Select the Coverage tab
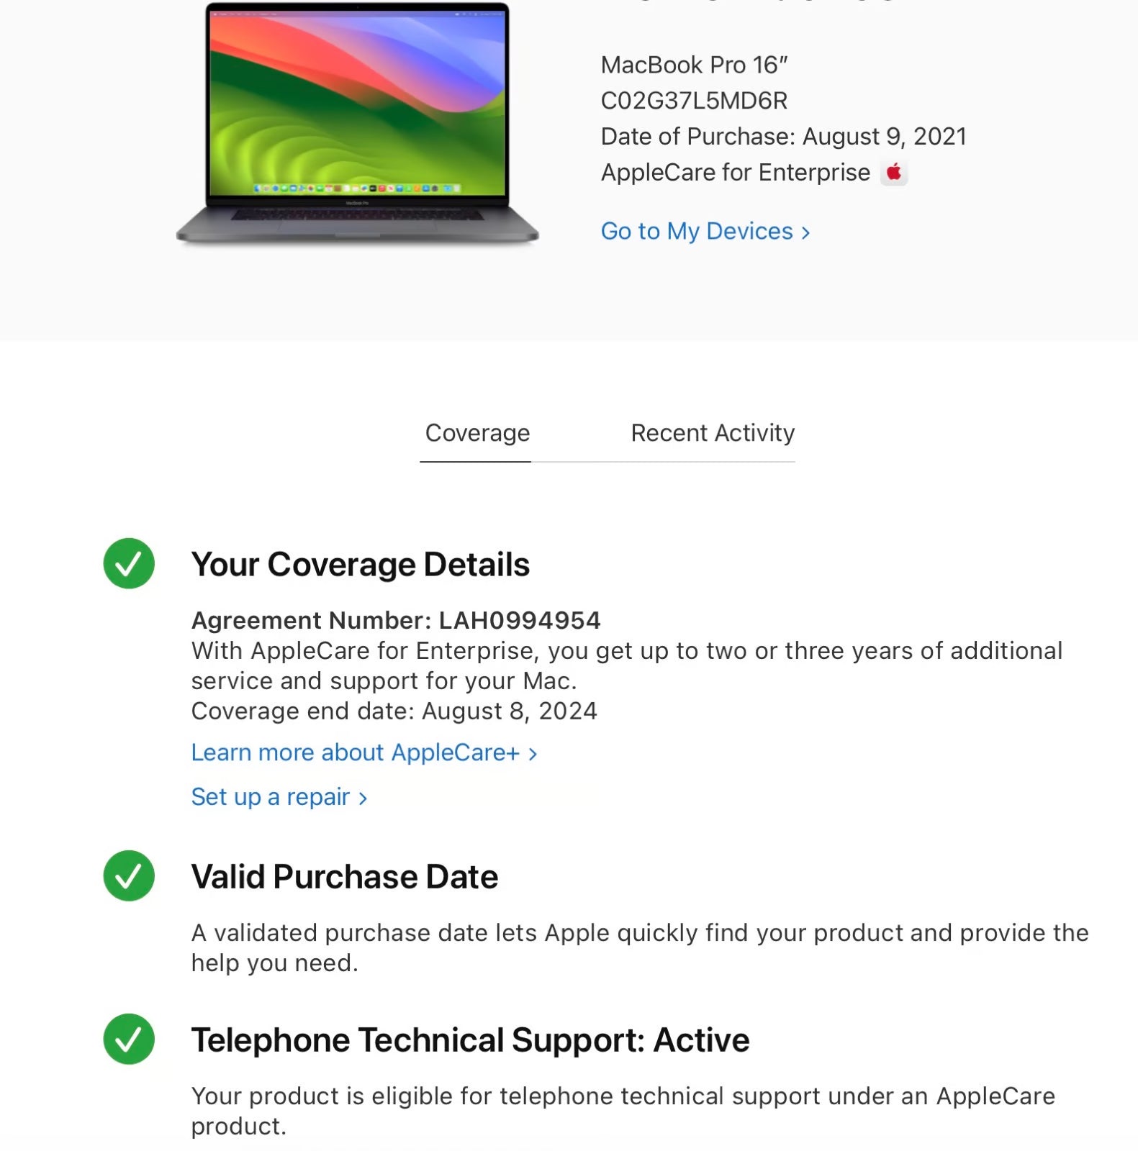 [x=477, y=432]
